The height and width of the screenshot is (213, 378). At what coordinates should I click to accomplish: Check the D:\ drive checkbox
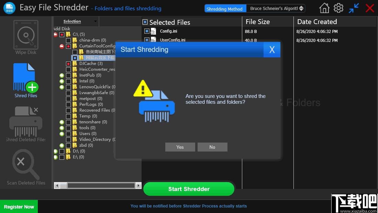pyautogui.click(x=62, y=151)
